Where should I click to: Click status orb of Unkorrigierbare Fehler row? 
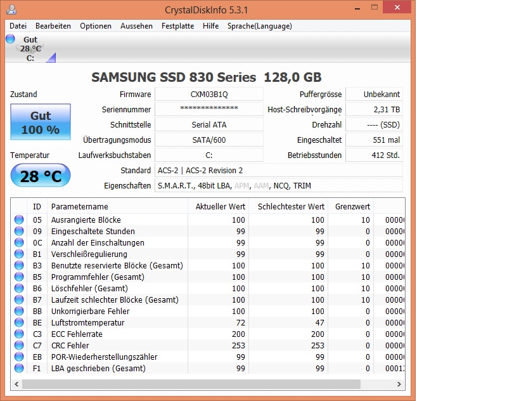[x=19, y=311]
